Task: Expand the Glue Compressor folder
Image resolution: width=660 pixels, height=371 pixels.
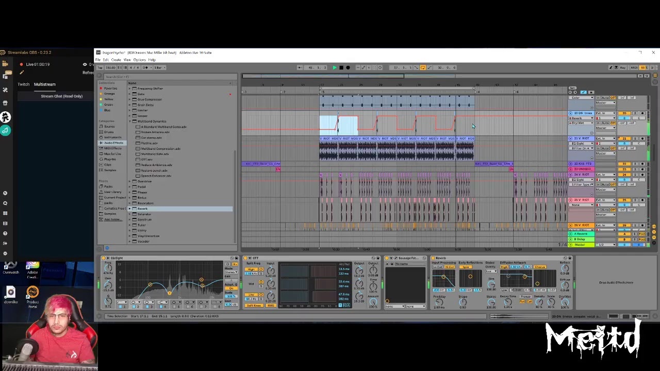Action: click(x=130, y=99)
